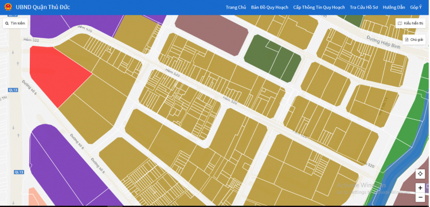Click the lower QL13 highway marker
The image size is (430, 207).
[x=19, y=172]
